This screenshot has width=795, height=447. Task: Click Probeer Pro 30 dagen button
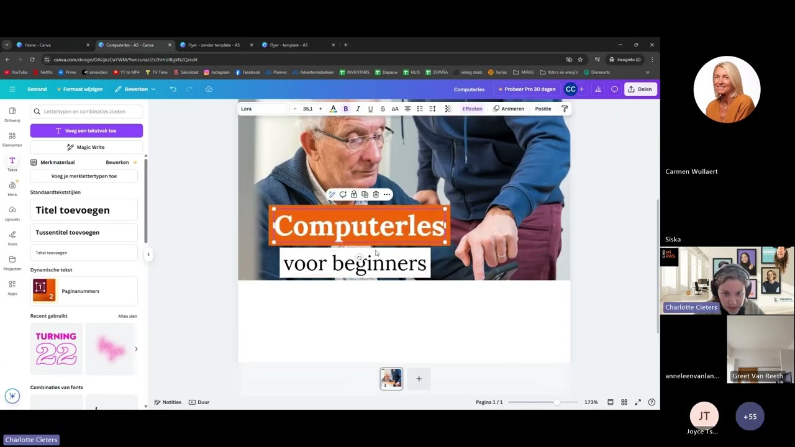pyautogui.click(x=527, y=89)
